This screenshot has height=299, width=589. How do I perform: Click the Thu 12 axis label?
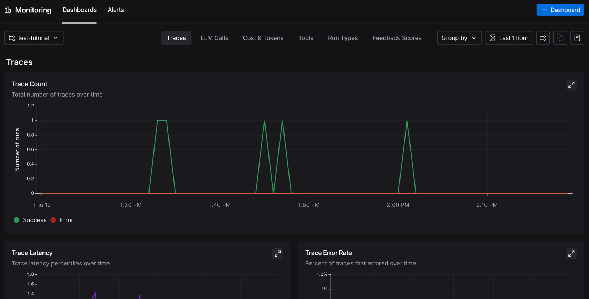pos(42,205)
